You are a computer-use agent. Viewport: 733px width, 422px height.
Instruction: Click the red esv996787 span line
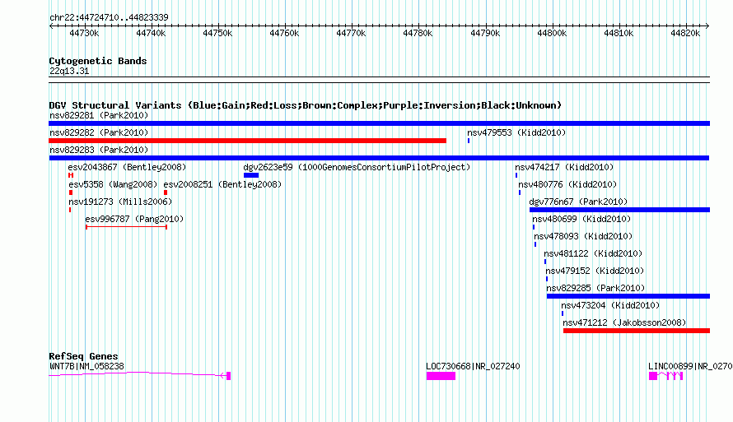126,227
